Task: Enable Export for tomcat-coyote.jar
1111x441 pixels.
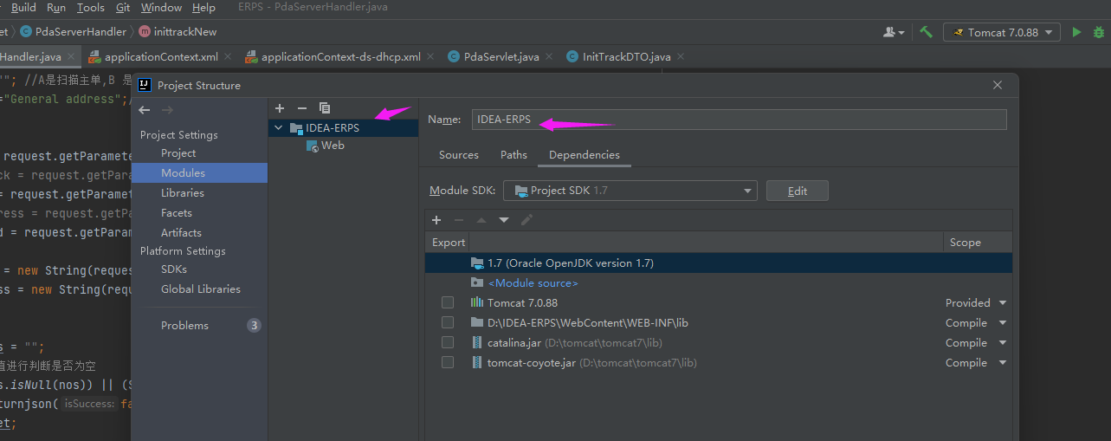Action: click(448, 363)
